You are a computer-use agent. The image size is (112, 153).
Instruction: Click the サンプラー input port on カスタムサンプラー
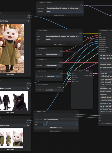[71, 78]
